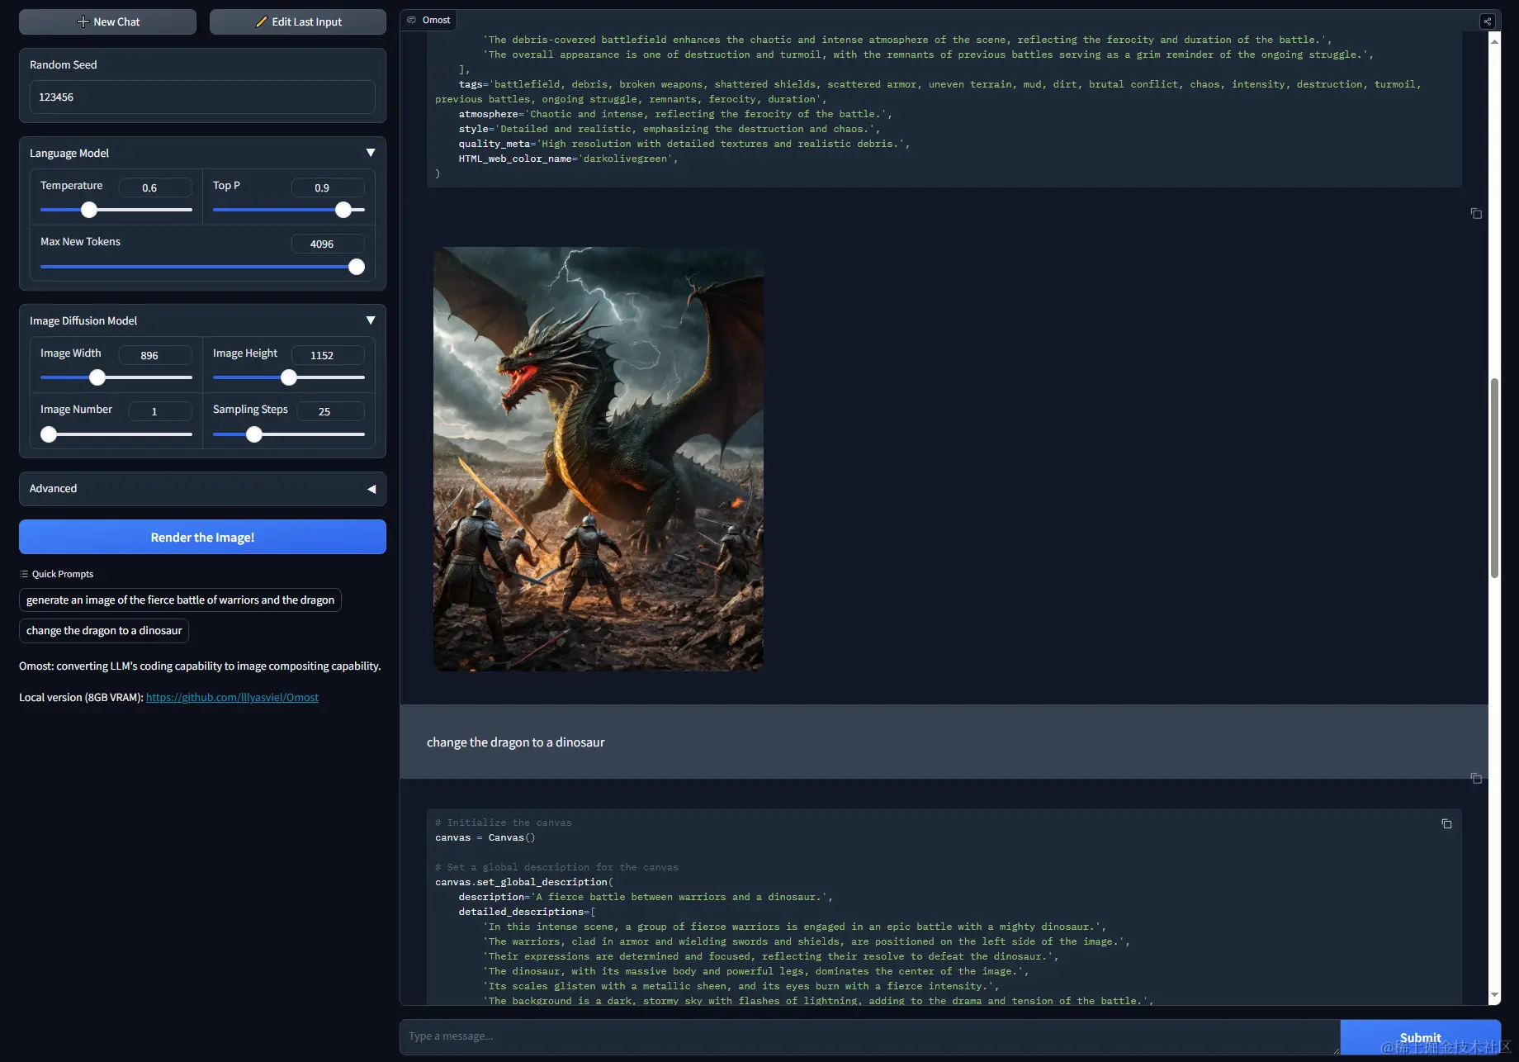Click the Render the Image! button
The image size is (1519, 1062).
202,537
